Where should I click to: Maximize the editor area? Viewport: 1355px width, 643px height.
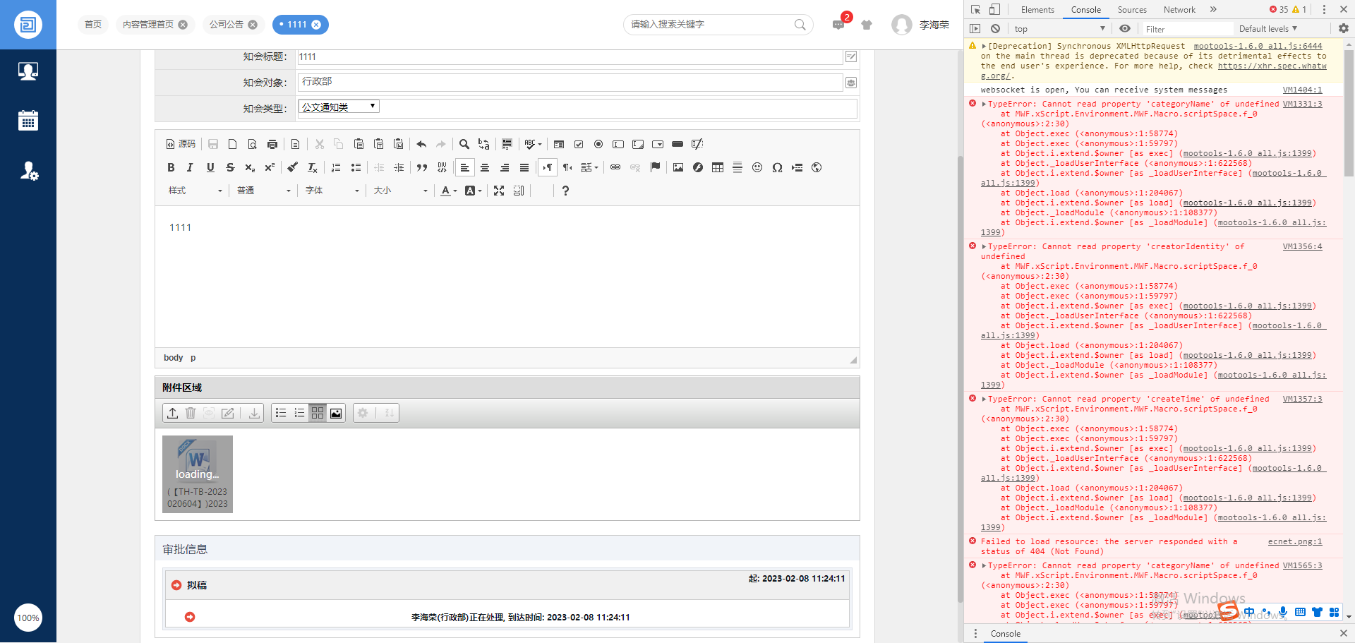point(499,191)
